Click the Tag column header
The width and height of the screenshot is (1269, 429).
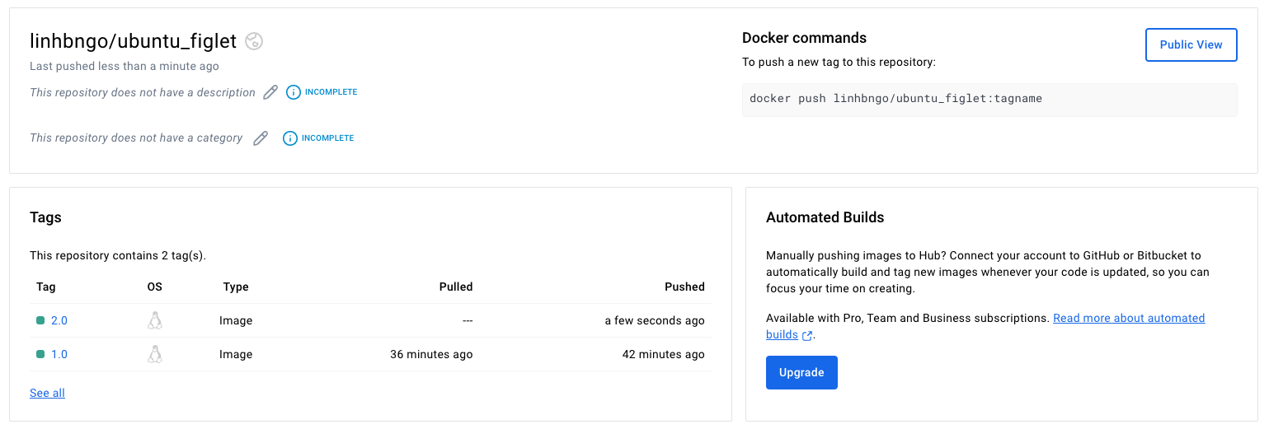tap(46, 287)
